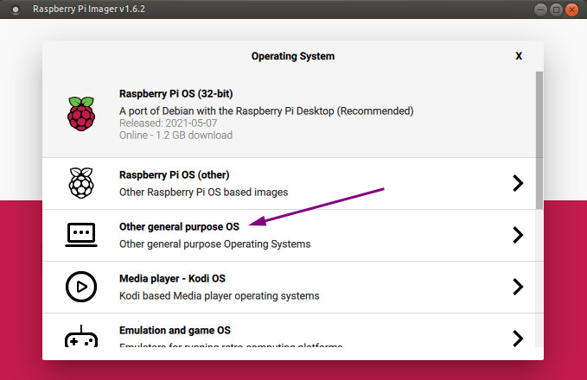Click the gamepad icon for Emulation and game OS

click(x=80, y=337)
